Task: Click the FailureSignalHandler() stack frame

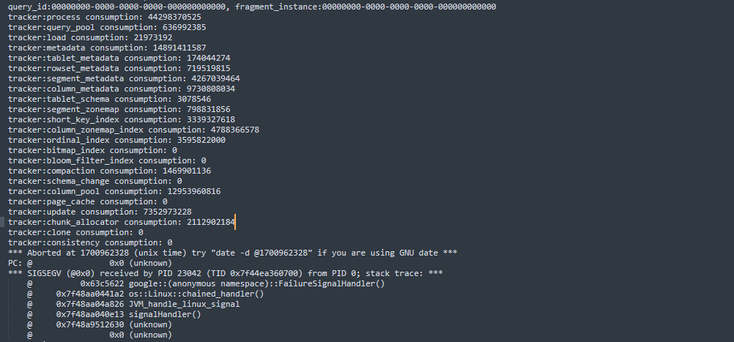Action: tap(206, 284)
